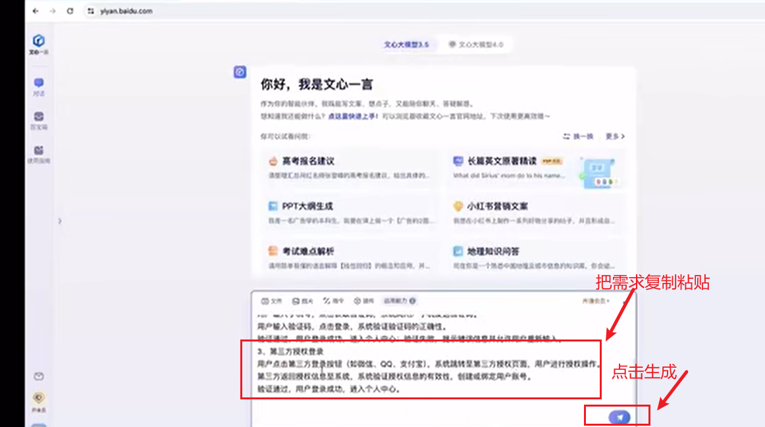The image size is (765, 427).
Task: Click the 地理知识问答 card icon
Action: (x=458, y=251)
